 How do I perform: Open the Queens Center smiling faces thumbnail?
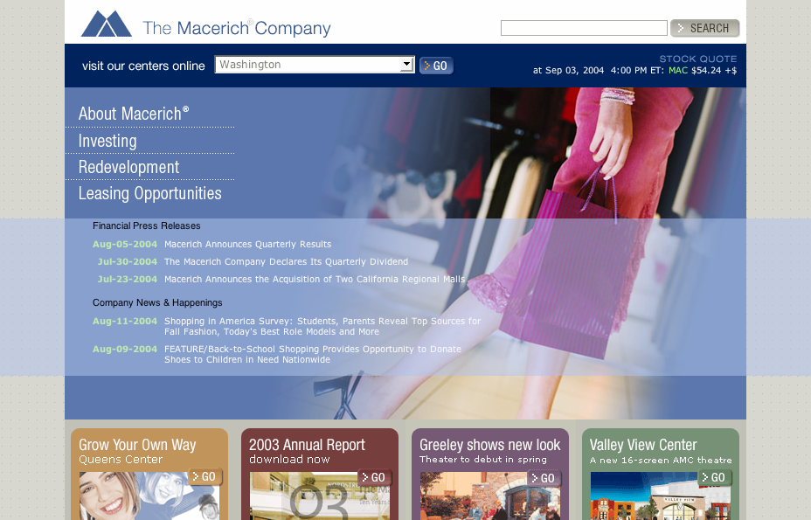149,496
